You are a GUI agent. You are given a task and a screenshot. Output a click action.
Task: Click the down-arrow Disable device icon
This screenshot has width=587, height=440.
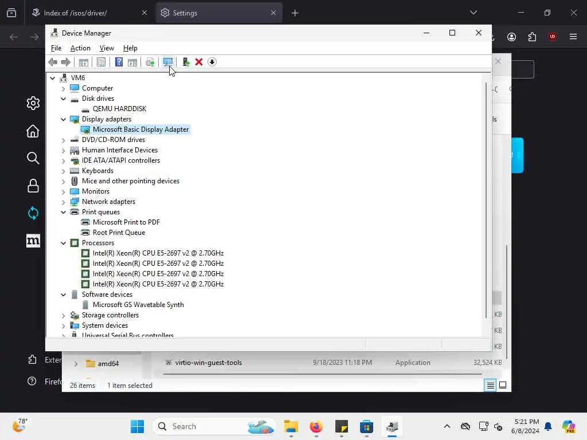(x=212, y=62)
